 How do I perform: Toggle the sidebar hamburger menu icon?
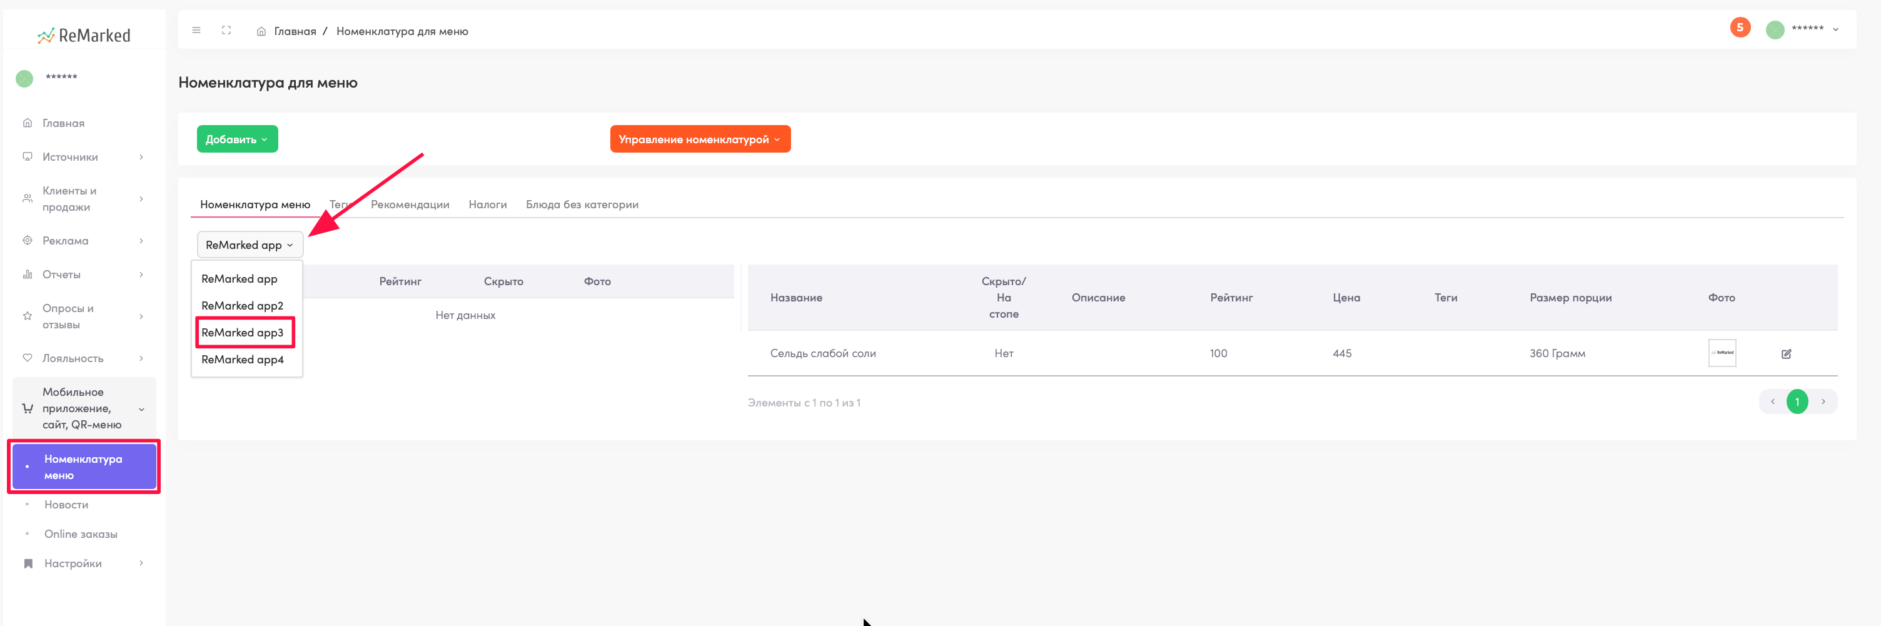(x=196, y=31)
